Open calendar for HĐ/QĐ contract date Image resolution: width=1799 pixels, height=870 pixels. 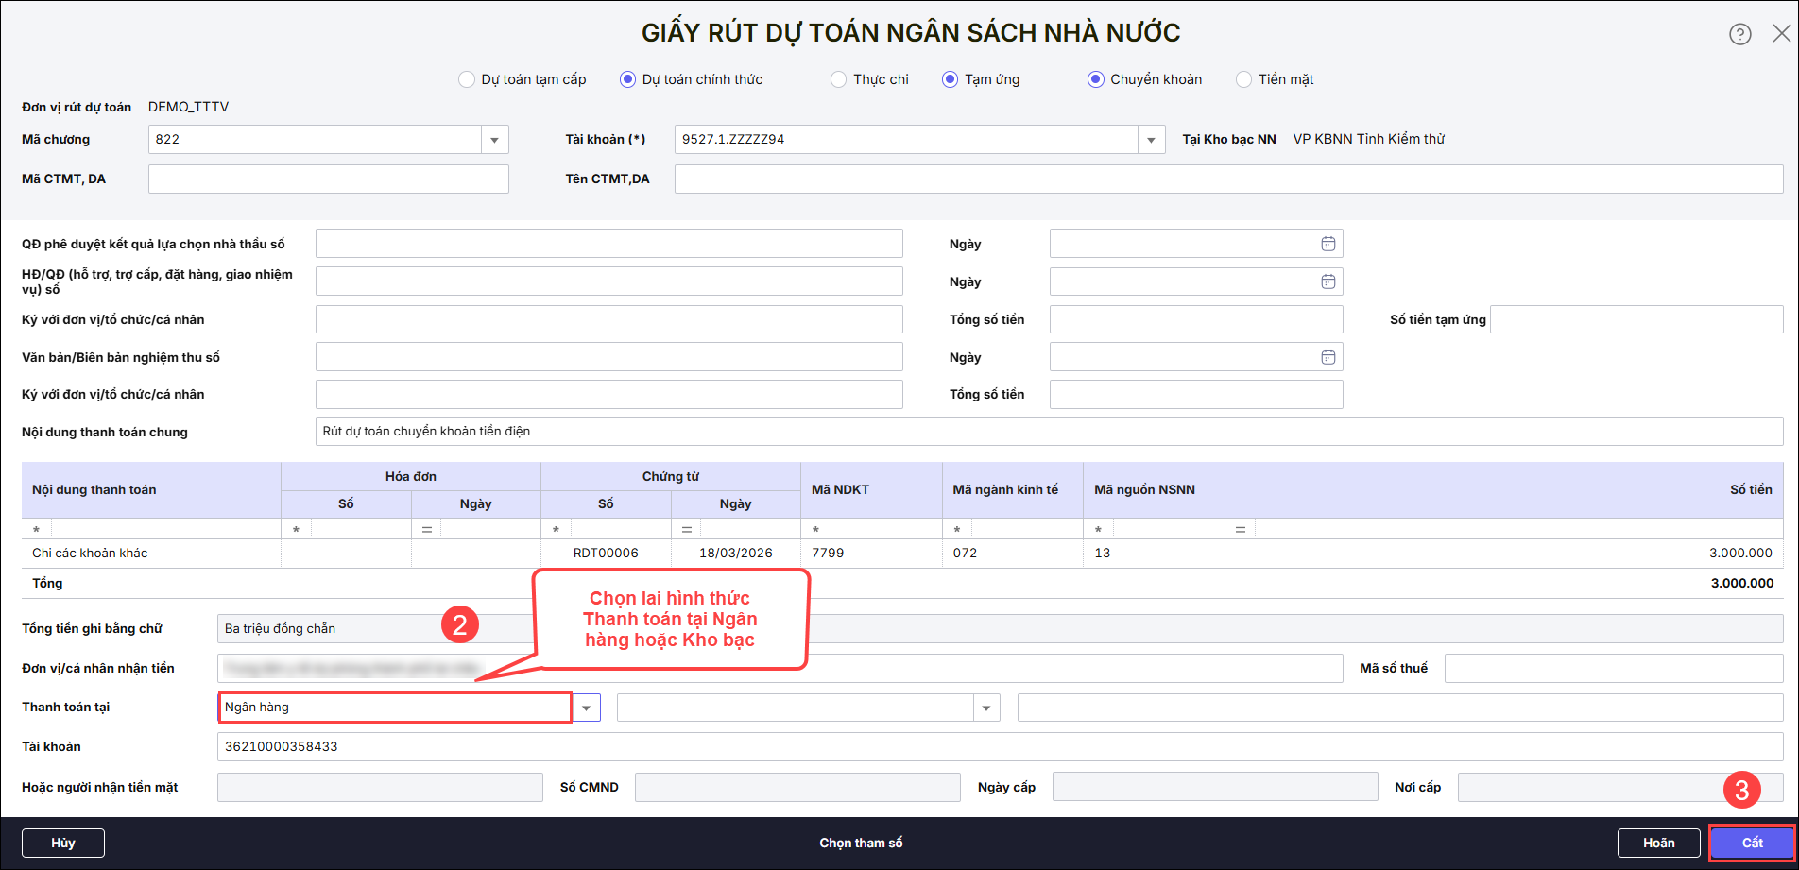tap(1328, 281)
